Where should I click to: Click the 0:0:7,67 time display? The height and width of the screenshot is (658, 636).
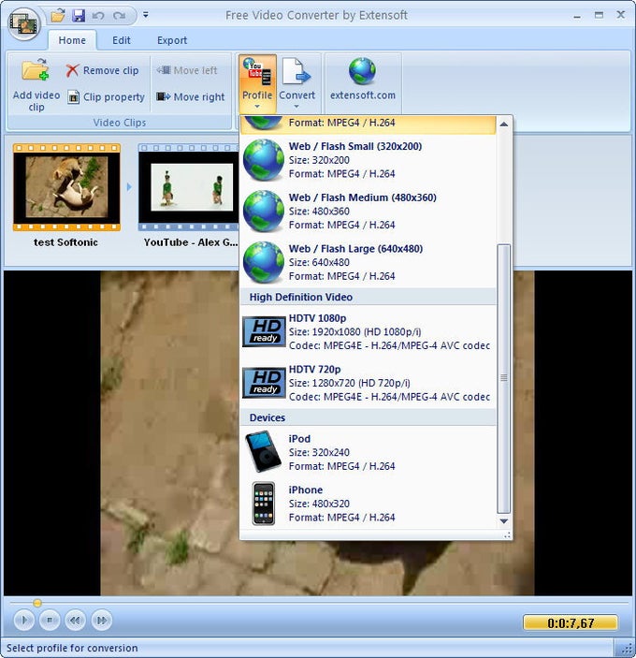[571, 622]
